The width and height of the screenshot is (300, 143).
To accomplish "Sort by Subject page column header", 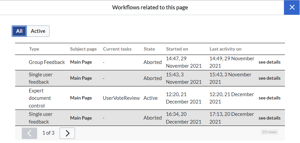I will (83, 49).
